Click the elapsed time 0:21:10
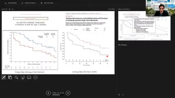The height and width of the screenshot is (98, 175). point(4,9)
